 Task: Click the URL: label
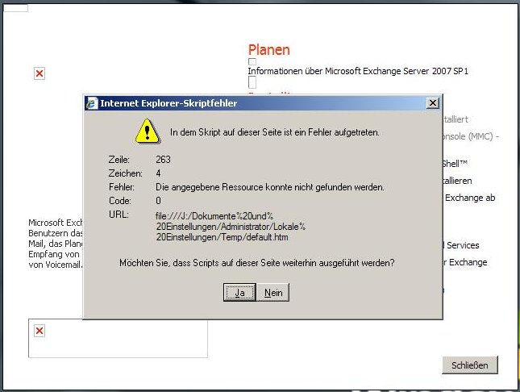point(119,215)
